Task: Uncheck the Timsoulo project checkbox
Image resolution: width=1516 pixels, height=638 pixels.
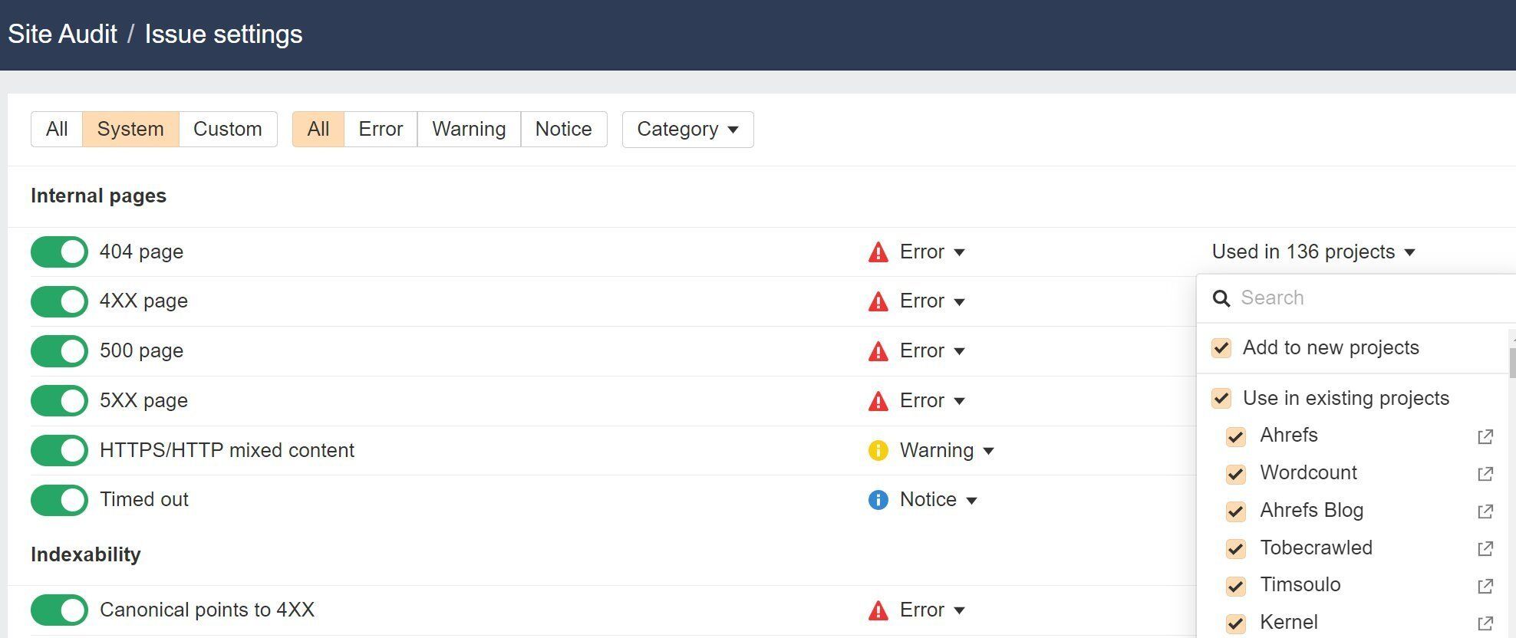Action: 1235,587
